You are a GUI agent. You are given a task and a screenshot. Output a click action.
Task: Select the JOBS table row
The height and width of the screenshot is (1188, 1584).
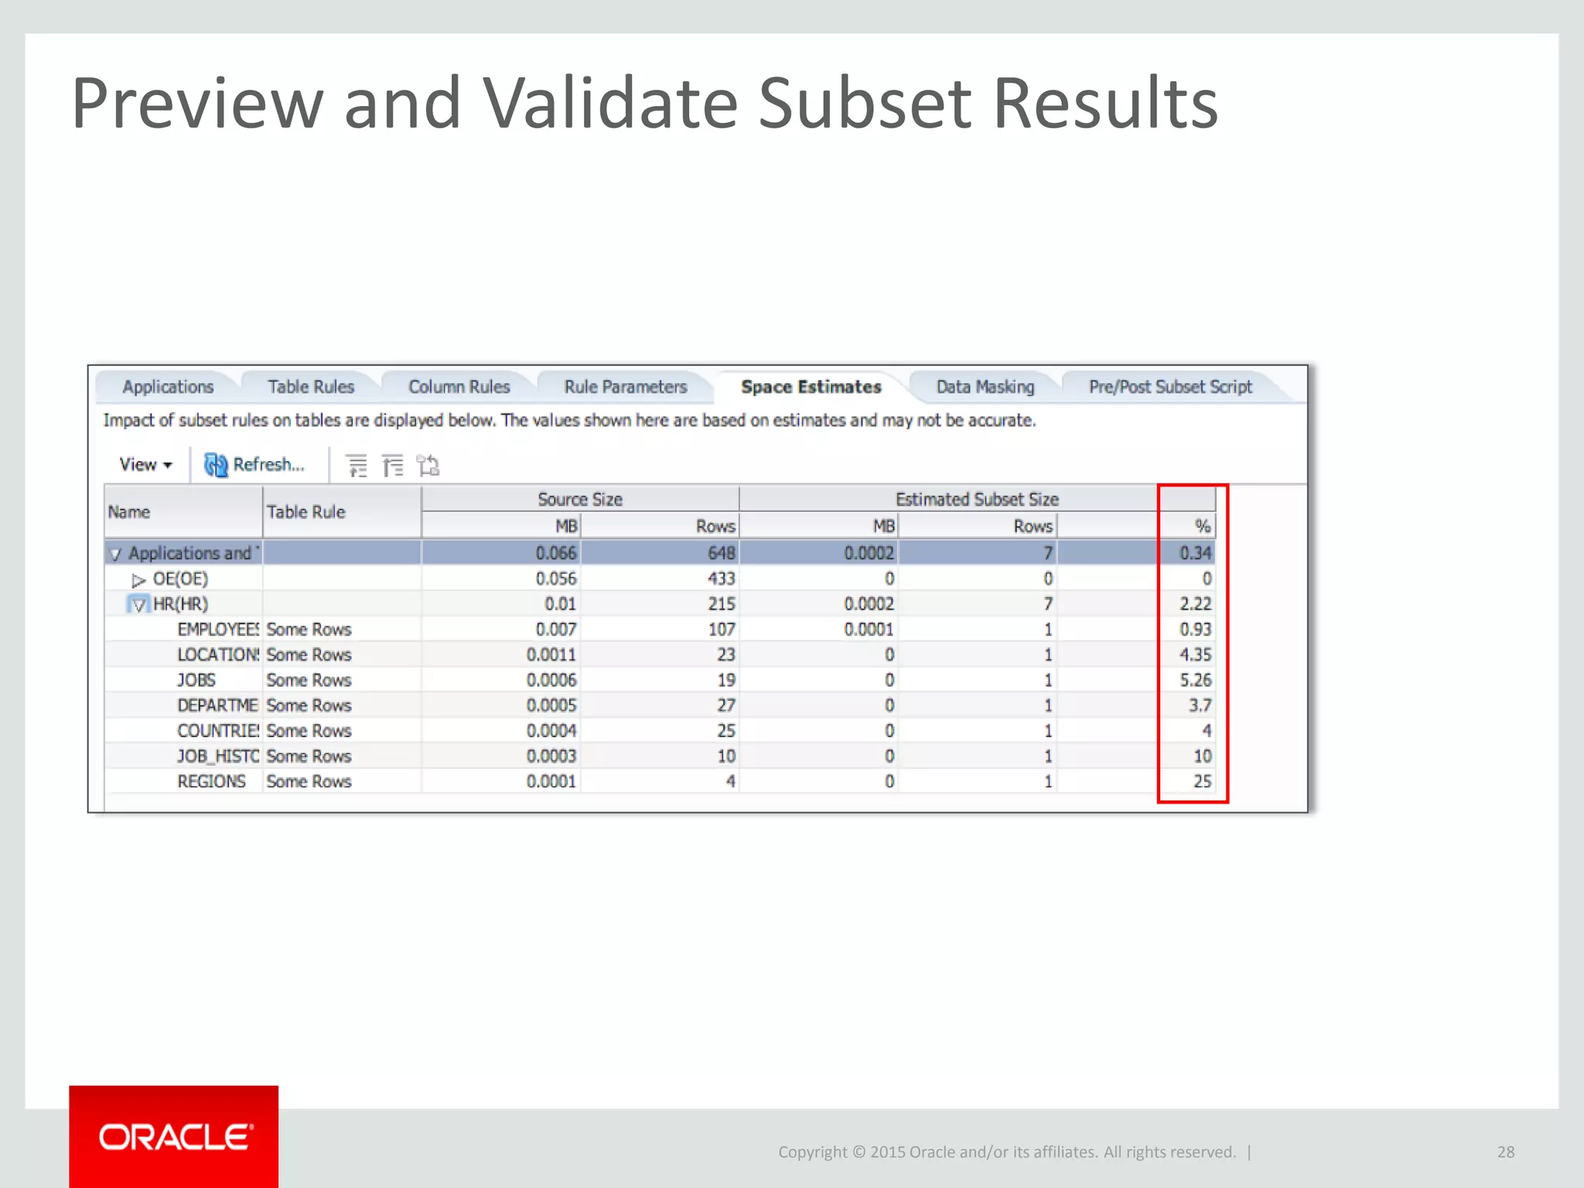661,681
